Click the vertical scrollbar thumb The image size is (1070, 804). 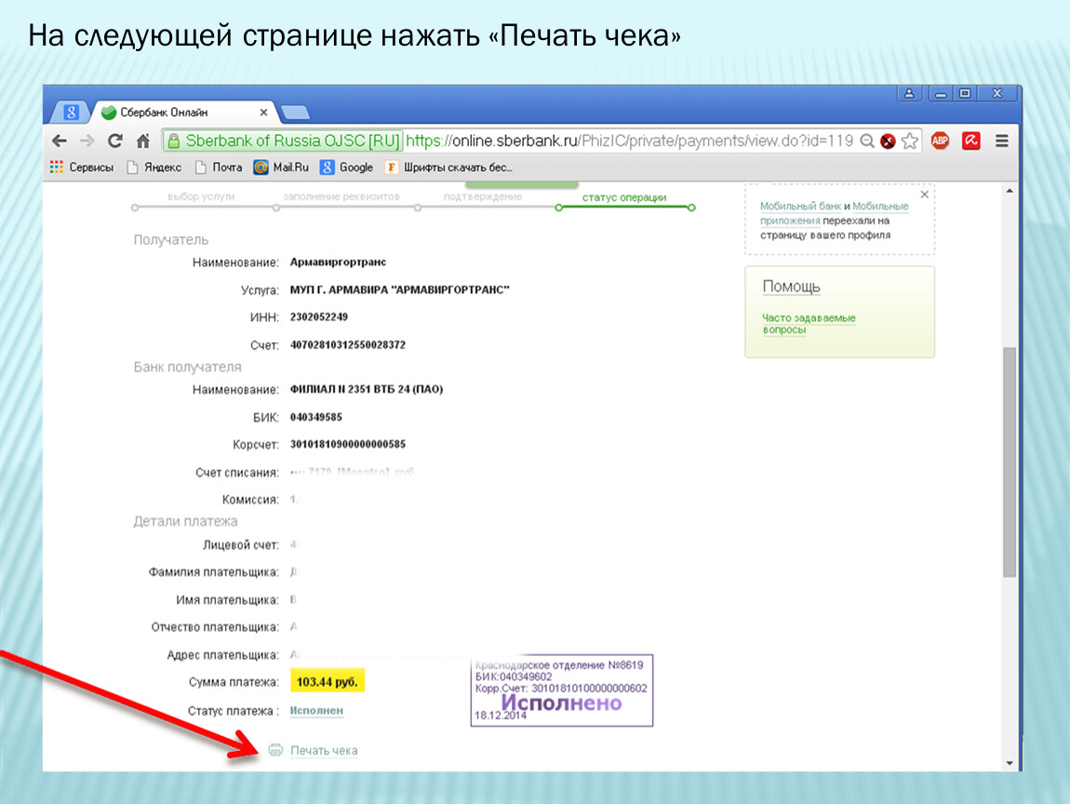[x=1010, y=462]
